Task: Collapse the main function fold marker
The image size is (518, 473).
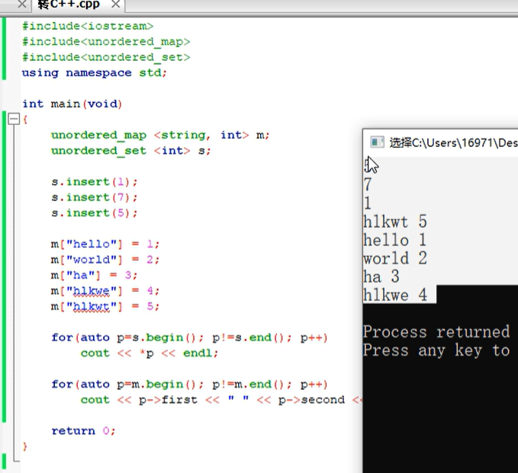Action: (x=12, y=120)
